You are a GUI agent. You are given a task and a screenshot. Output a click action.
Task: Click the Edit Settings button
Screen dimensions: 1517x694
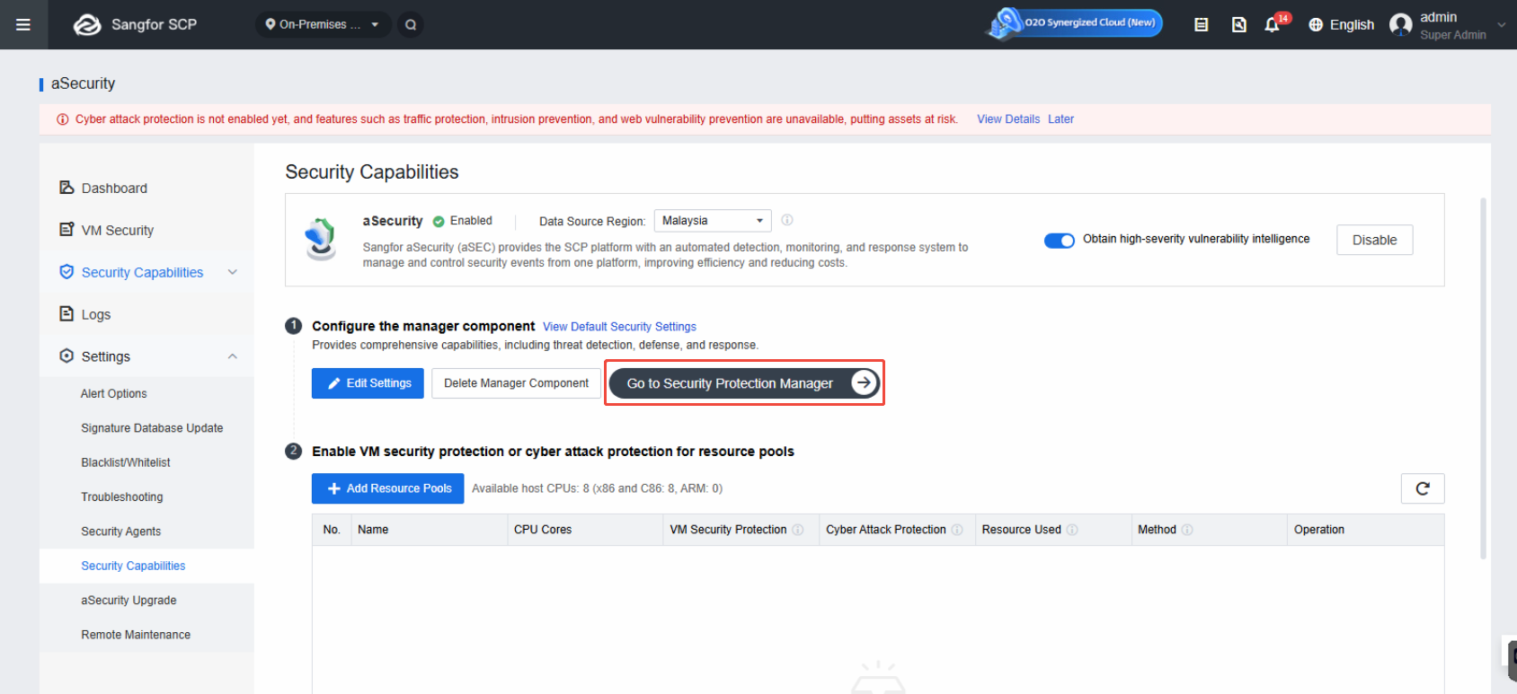pyautogui.click(x=368, y=383)
